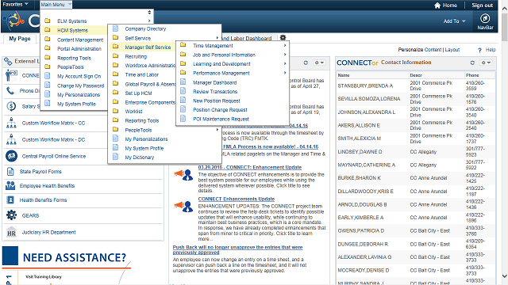The height and width of the screenshot is (285, 508).
Task: Select Change My Password menu item
Action: [81, 85]
